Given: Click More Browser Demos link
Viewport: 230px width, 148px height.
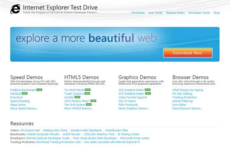Looking at the screenshot, I should pyautogui.click(x=187, y=108).
